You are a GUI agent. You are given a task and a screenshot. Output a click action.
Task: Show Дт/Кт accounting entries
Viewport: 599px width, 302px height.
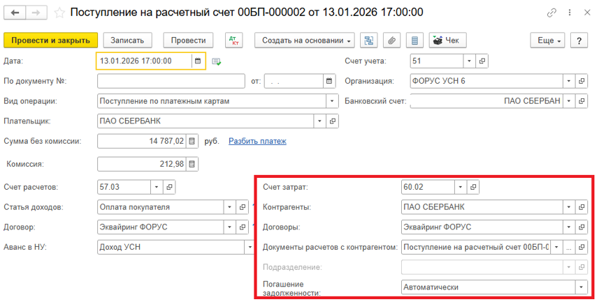(x=233, y=40)
